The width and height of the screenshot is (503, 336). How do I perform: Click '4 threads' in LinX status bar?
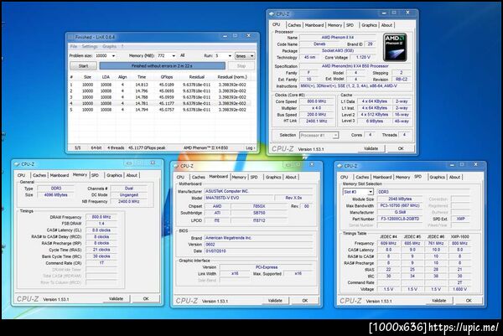coord(116,147)
